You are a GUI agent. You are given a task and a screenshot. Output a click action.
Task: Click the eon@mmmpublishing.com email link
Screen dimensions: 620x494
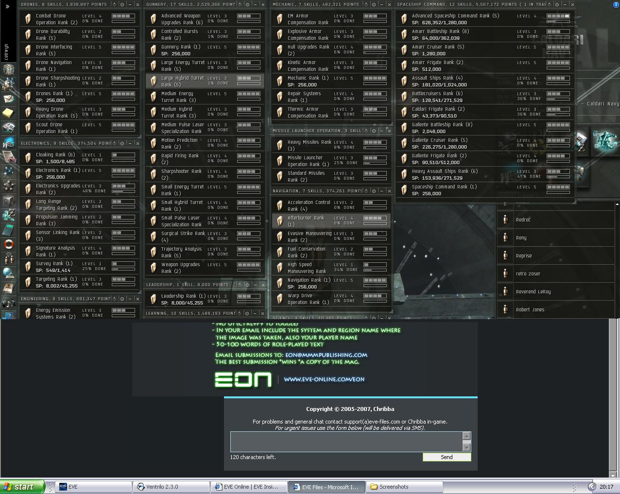[326, 355]
